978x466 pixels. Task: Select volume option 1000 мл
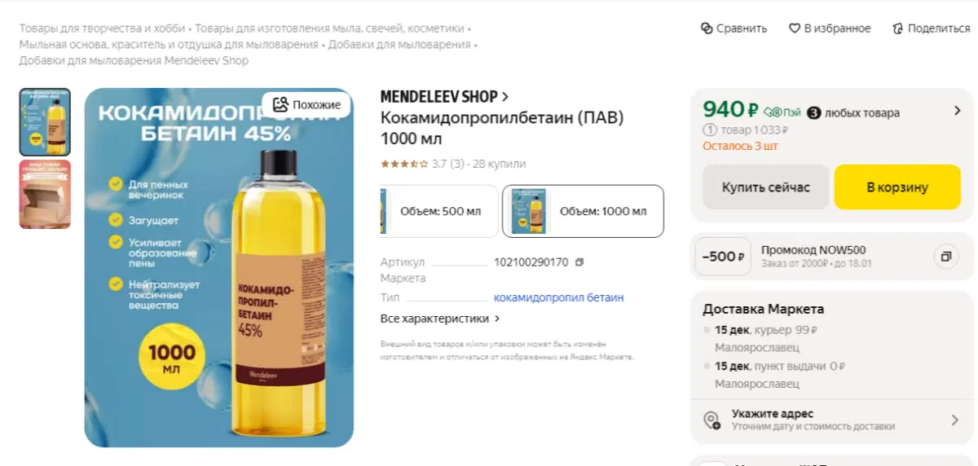584,211
